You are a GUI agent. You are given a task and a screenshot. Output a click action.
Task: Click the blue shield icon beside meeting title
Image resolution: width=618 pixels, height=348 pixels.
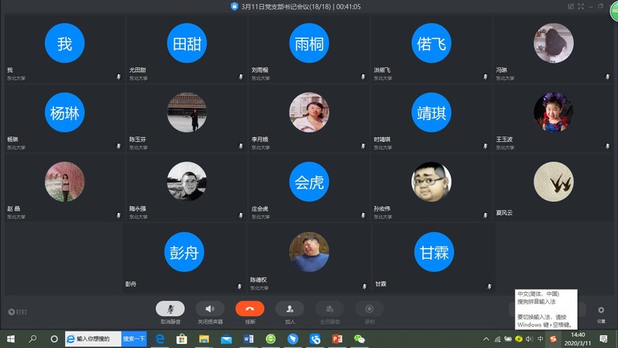(x=235, y=6)
